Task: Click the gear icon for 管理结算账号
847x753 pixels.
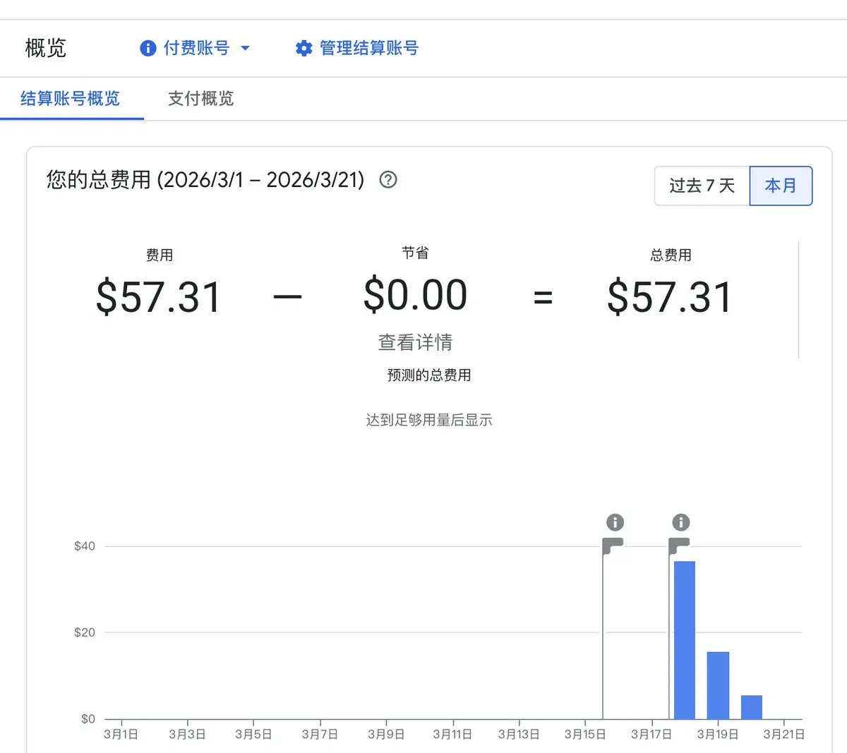Action: pos(304,48)
